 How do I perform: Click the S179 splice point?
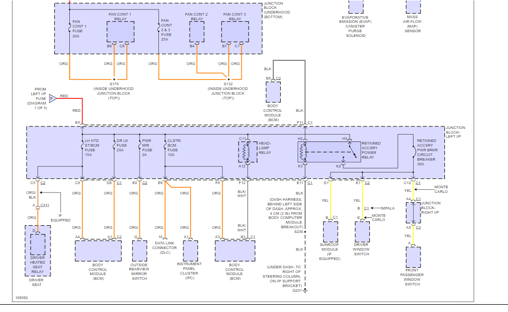point(114,79)
